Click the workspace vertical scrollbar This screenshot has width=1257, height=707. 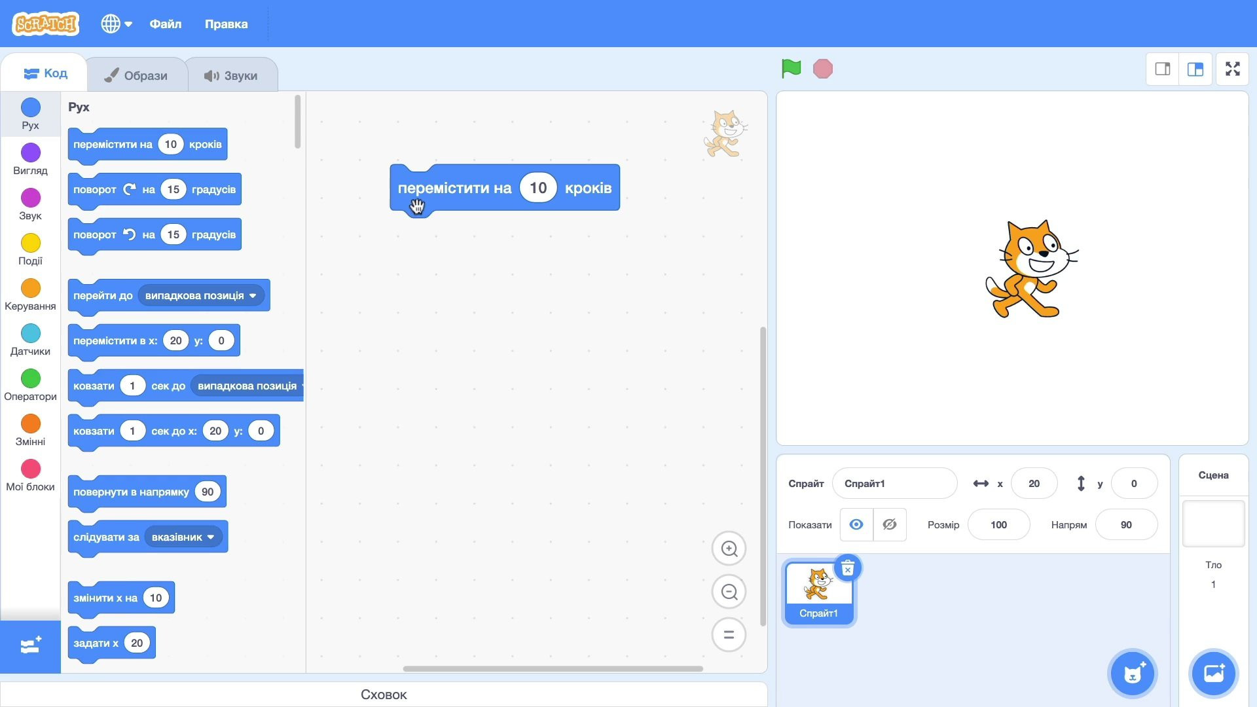click(x=763, y=476)
